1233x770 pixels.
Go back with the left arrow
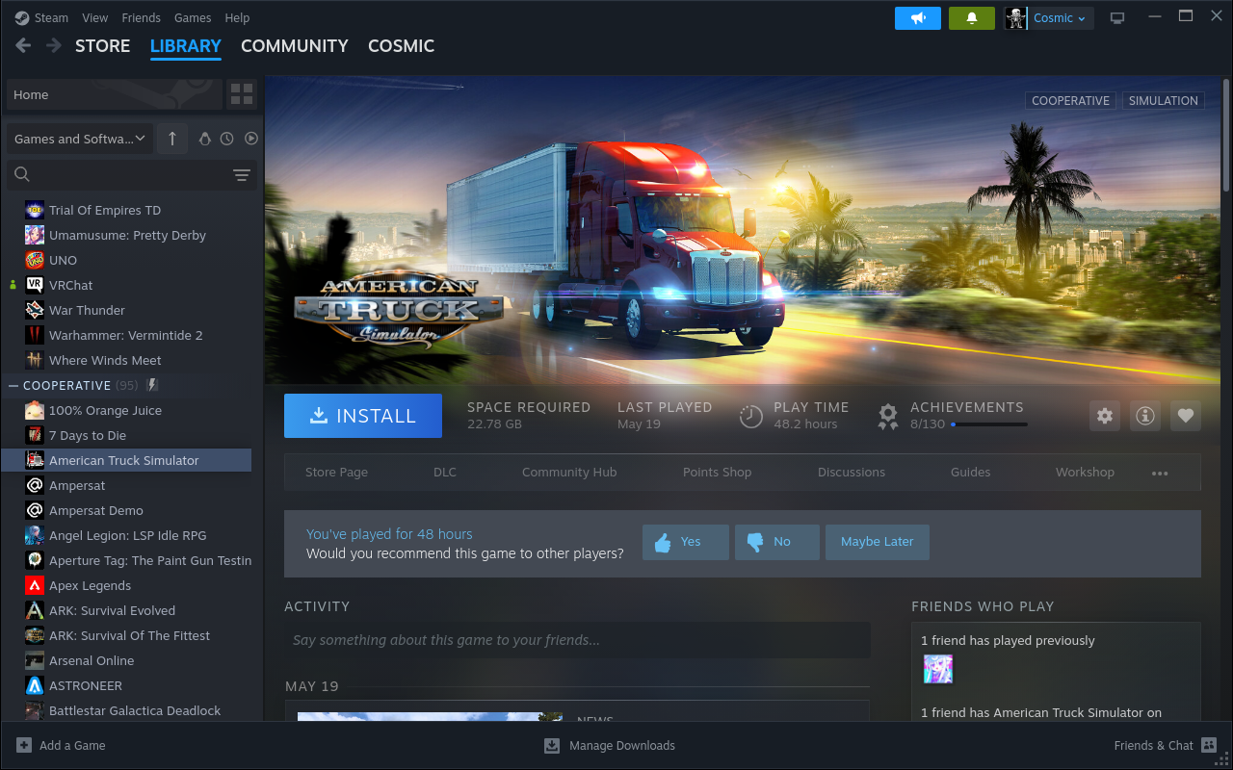[x=23, y=45]
